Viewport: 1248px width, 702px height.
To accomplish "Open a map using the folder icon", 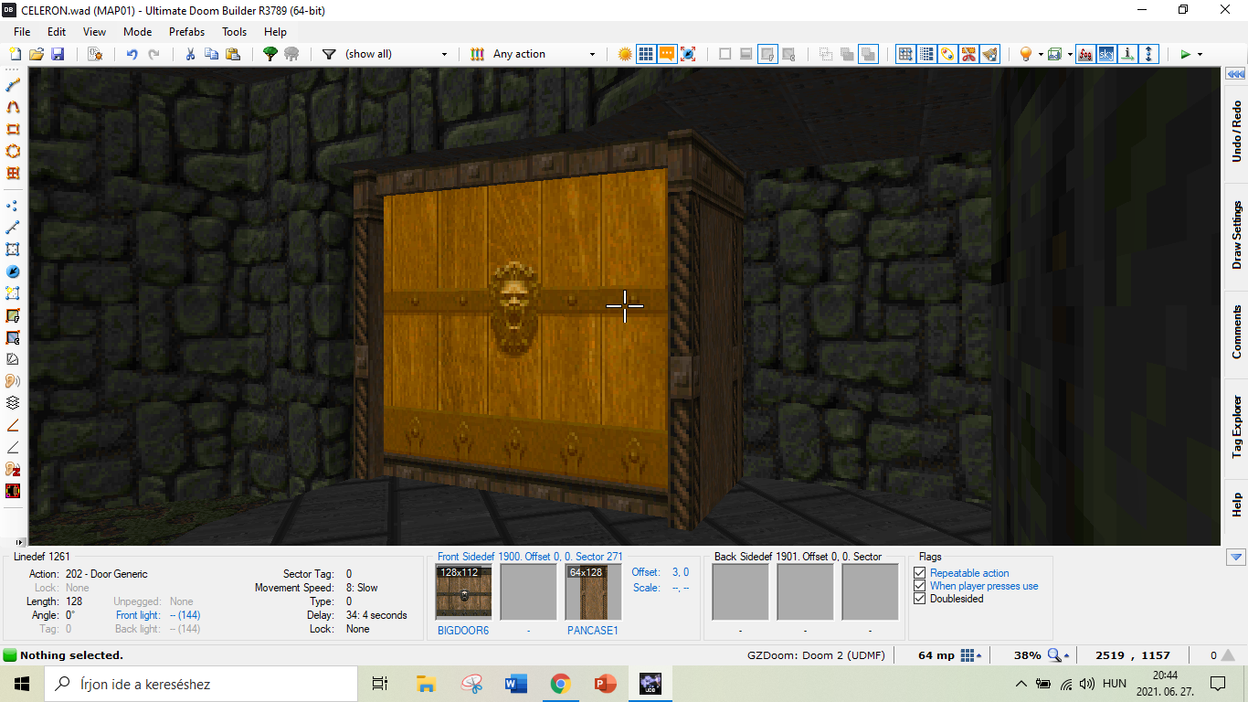I will point(37,54).
